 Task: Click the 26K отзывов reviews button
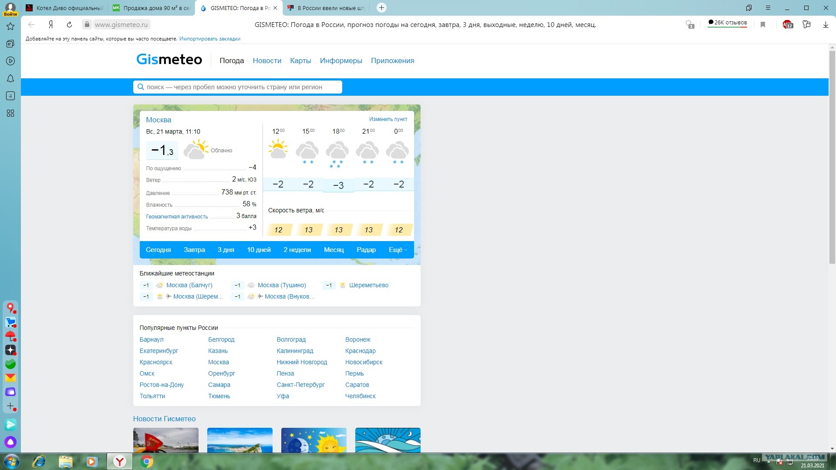point(728,23)
